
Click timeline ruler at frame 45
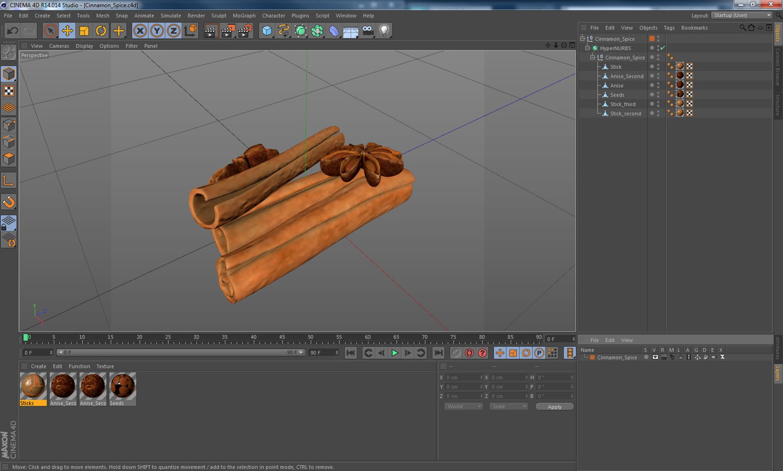coord(282,338)
